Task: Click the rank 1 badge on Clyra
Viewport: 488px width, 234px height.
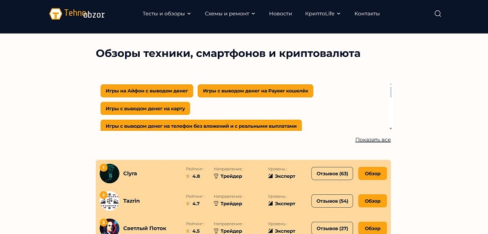Action: (103, 168)
